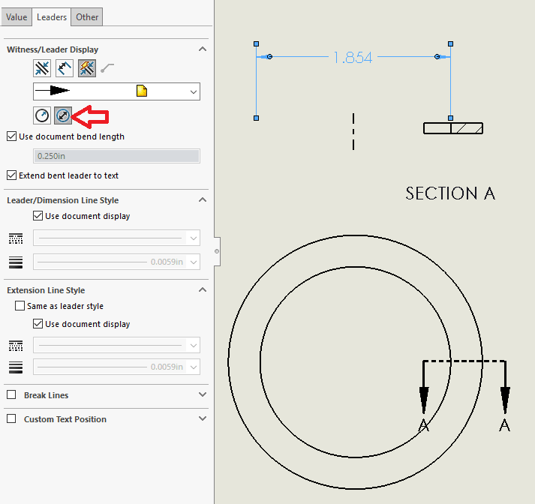535x504 pixels.
Task: Click the Extension Line Style heading
Action: pos(46,290)
